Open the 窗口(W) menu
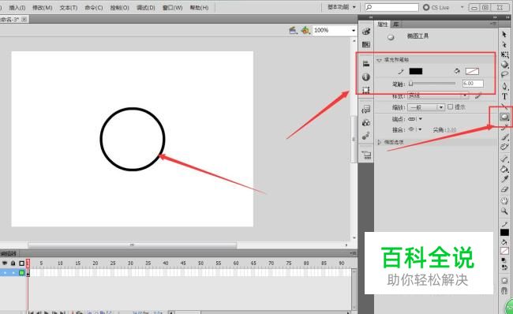The height and width of the screenshot is (314, 513). point(172,8)
